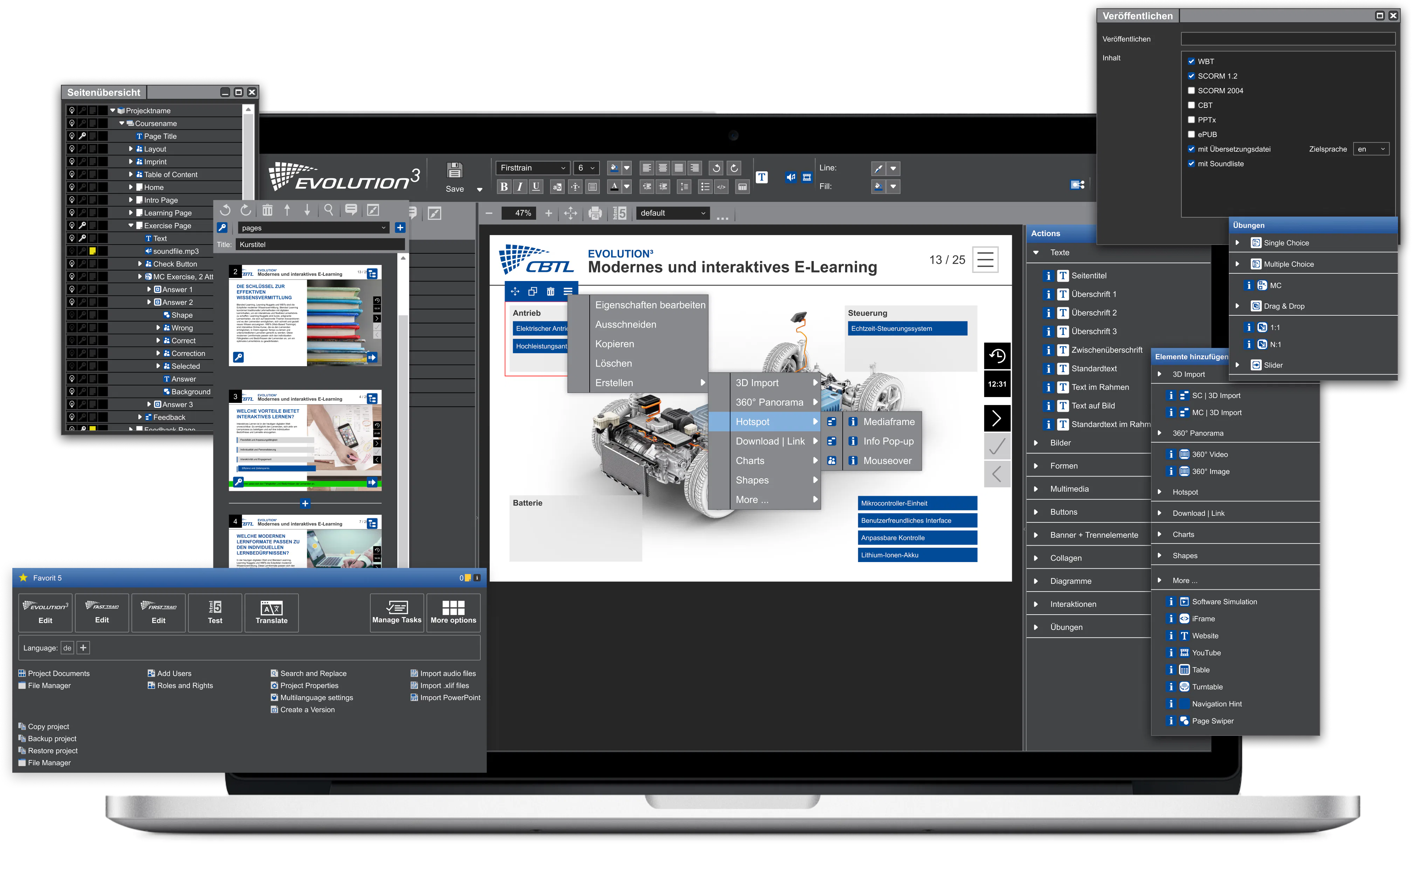Toggle the mit Übersetzungsdatei checkbox

[x=1191, y=149]
